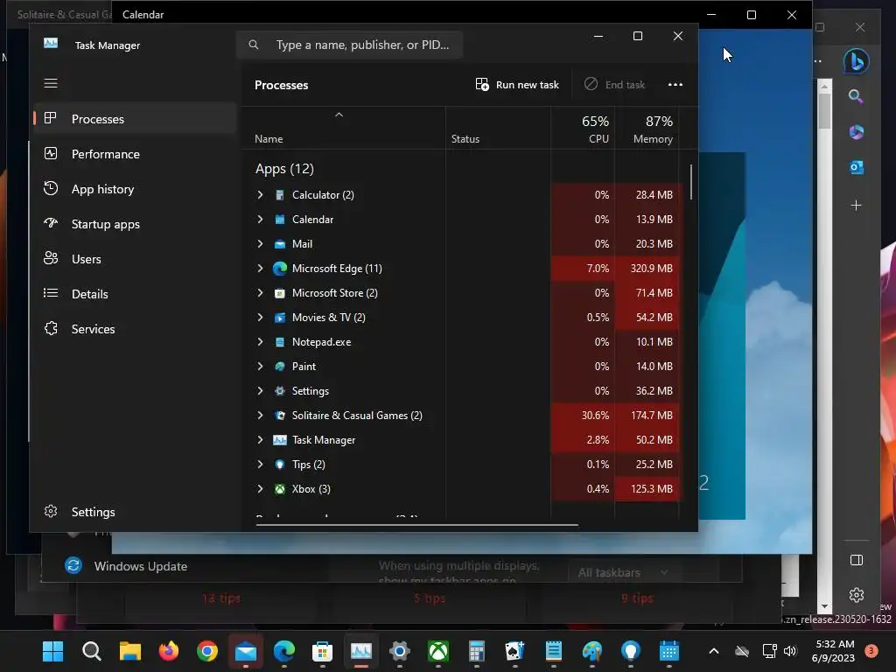Screen dimensions: 896x672
Task: Expand the Calculator (2) process group
Action: (260, 195)
